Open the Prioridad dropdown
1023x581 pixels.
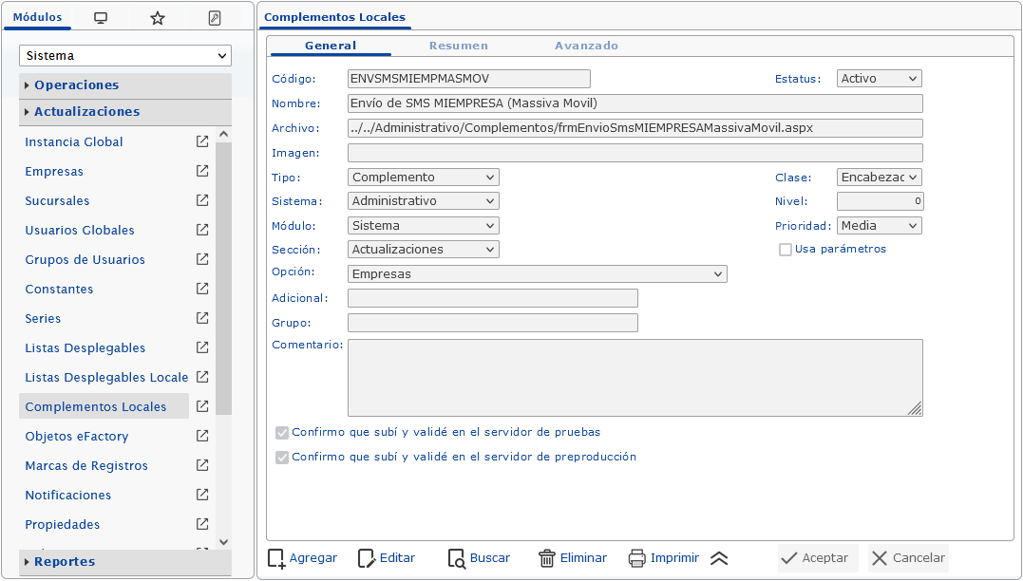coord(879,226)
